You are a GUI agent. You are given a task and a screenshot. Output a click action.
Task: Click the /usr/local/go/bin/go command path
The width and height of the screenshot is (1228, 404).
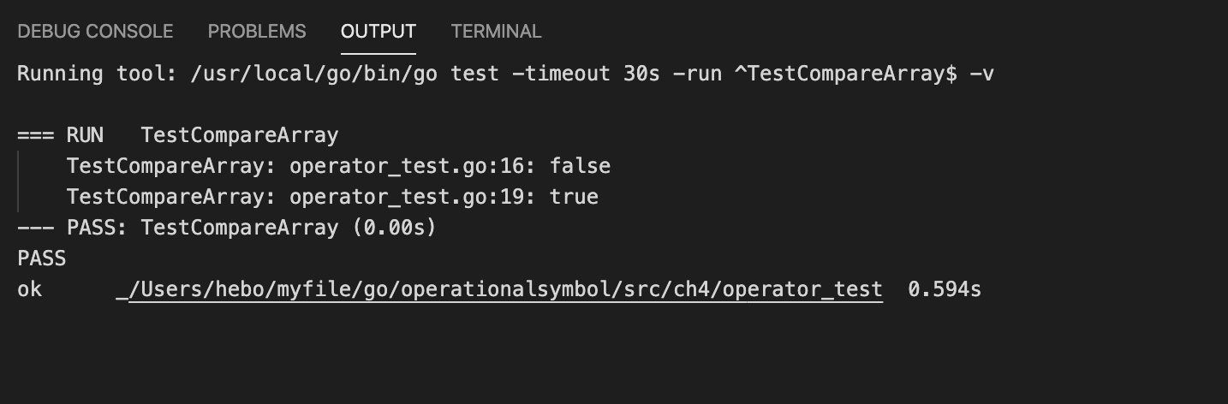click(313, 74)
